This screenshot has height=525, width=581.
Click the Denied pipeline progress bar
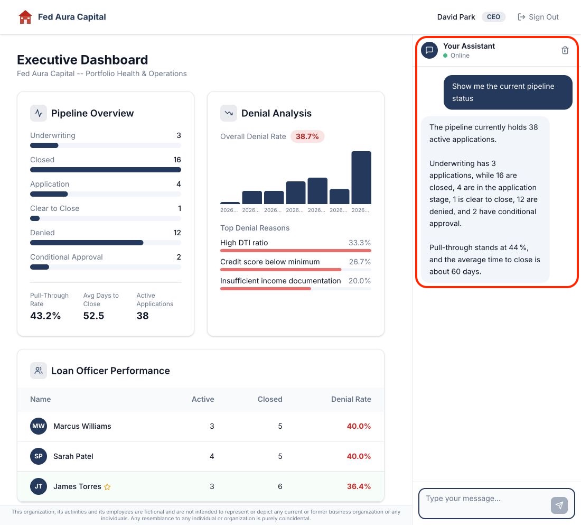(x=106, y=243)
